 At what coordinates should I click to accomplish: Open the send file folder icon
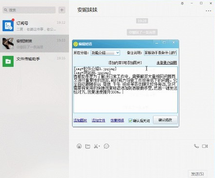point(88,146)
